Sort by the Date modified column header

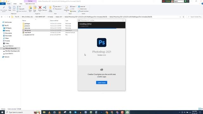54,21
